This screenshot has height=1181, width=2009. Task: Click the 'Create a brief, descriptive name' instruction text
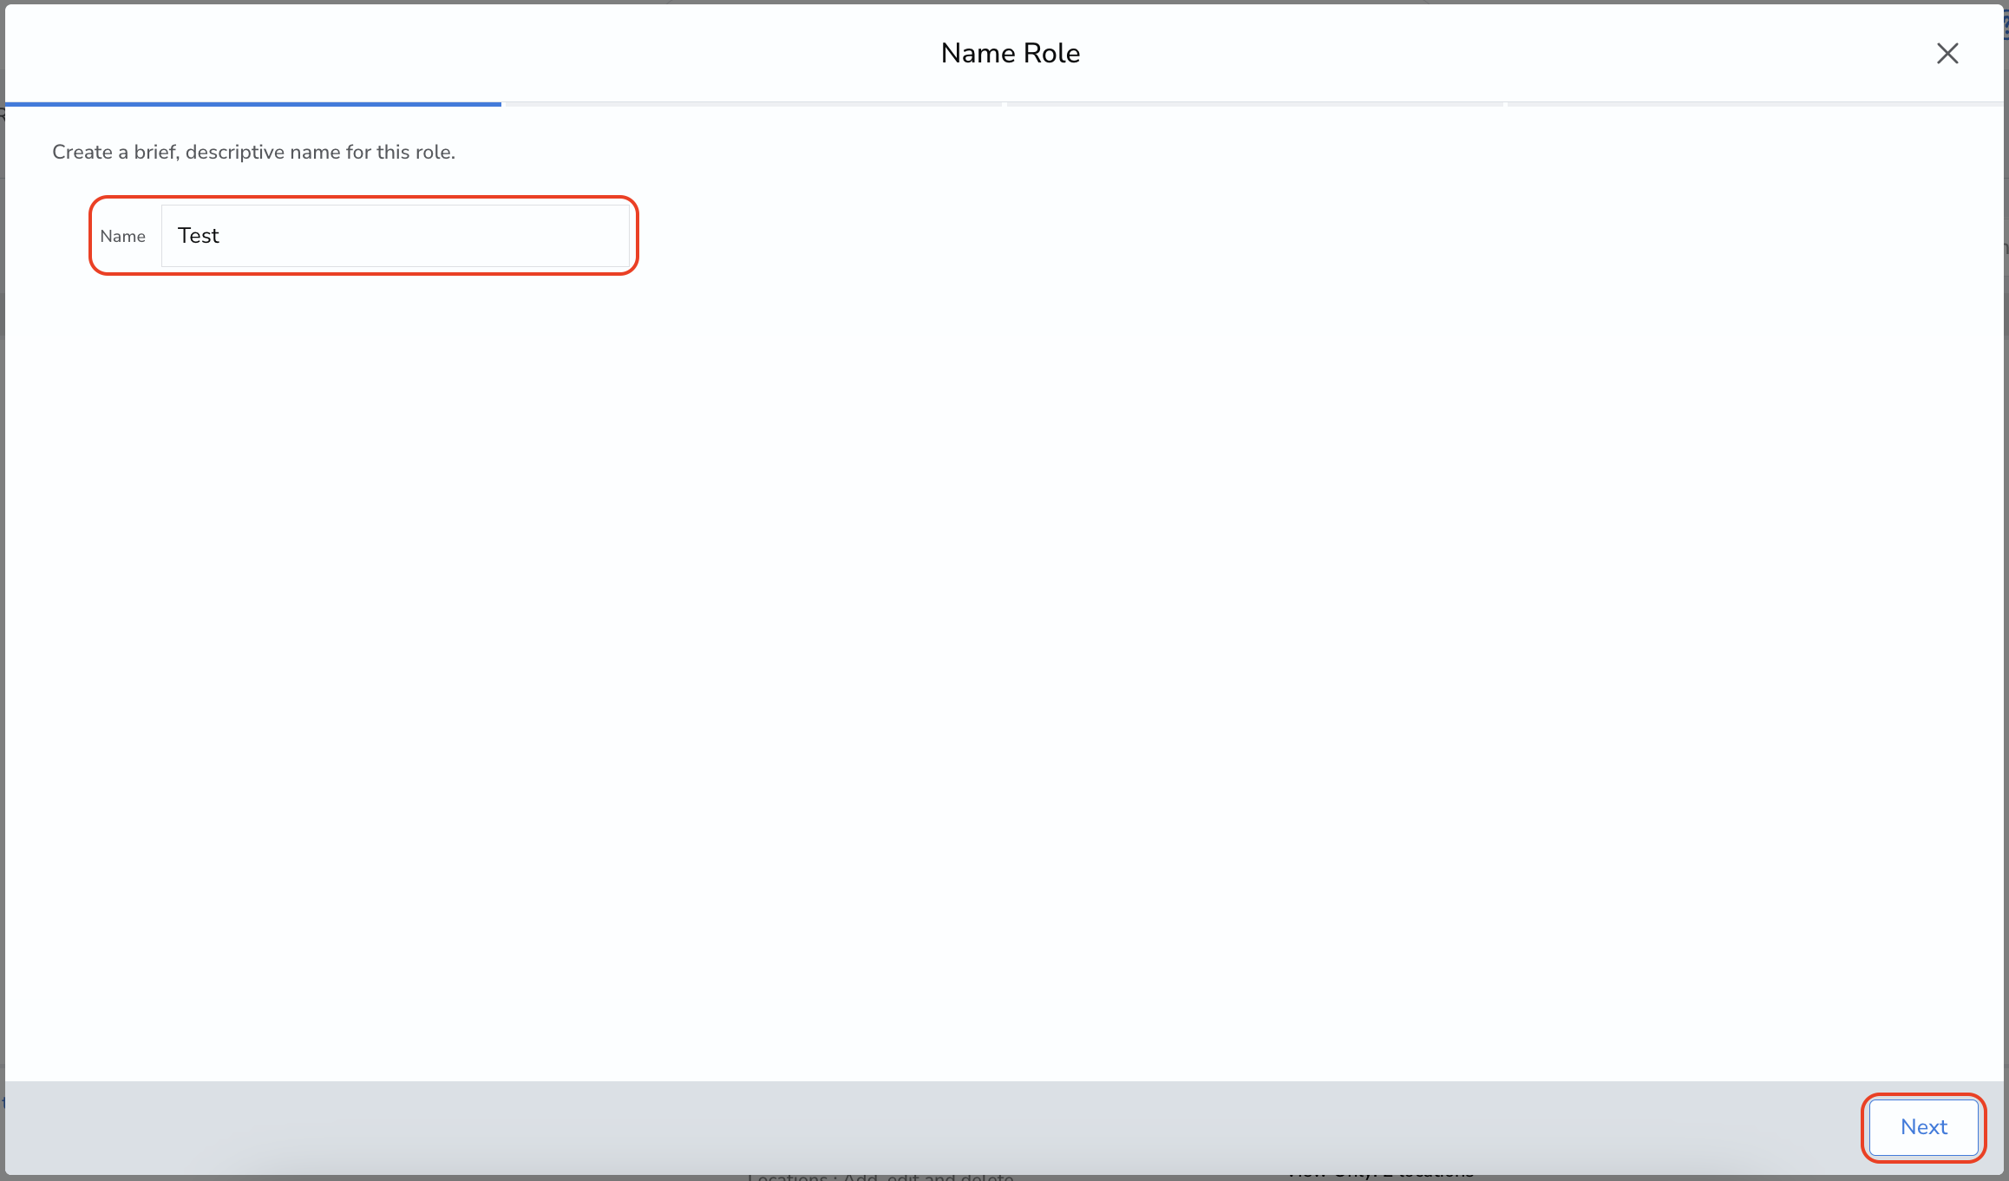point(253,152)
